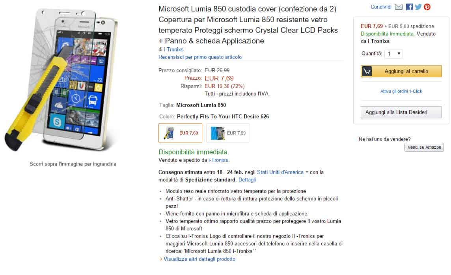Click the main product image
This screenshot has height=275, width=451.
73,81
